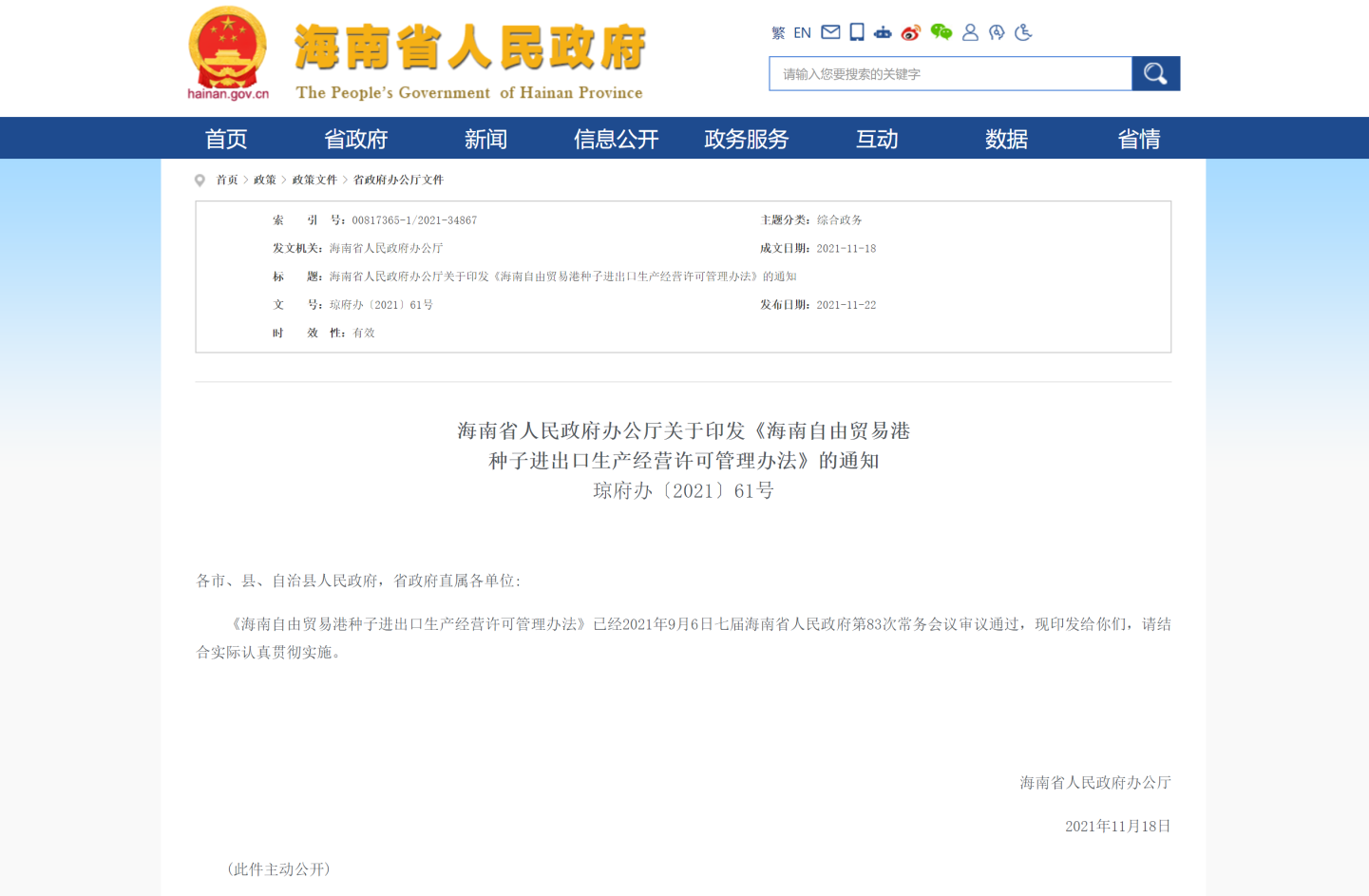This screenshot has height=896, width=1369.
Task: Click the 政策文件 breadcrumb link
Action: 314,180
